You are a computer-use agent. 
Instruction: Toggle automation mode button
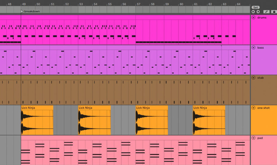(267, 12)
